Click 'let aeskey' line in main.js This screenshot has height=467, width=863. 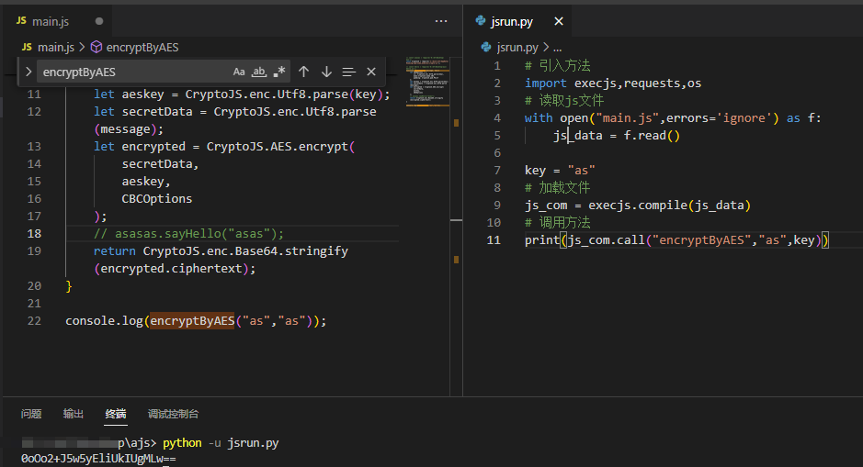point(242,94)
